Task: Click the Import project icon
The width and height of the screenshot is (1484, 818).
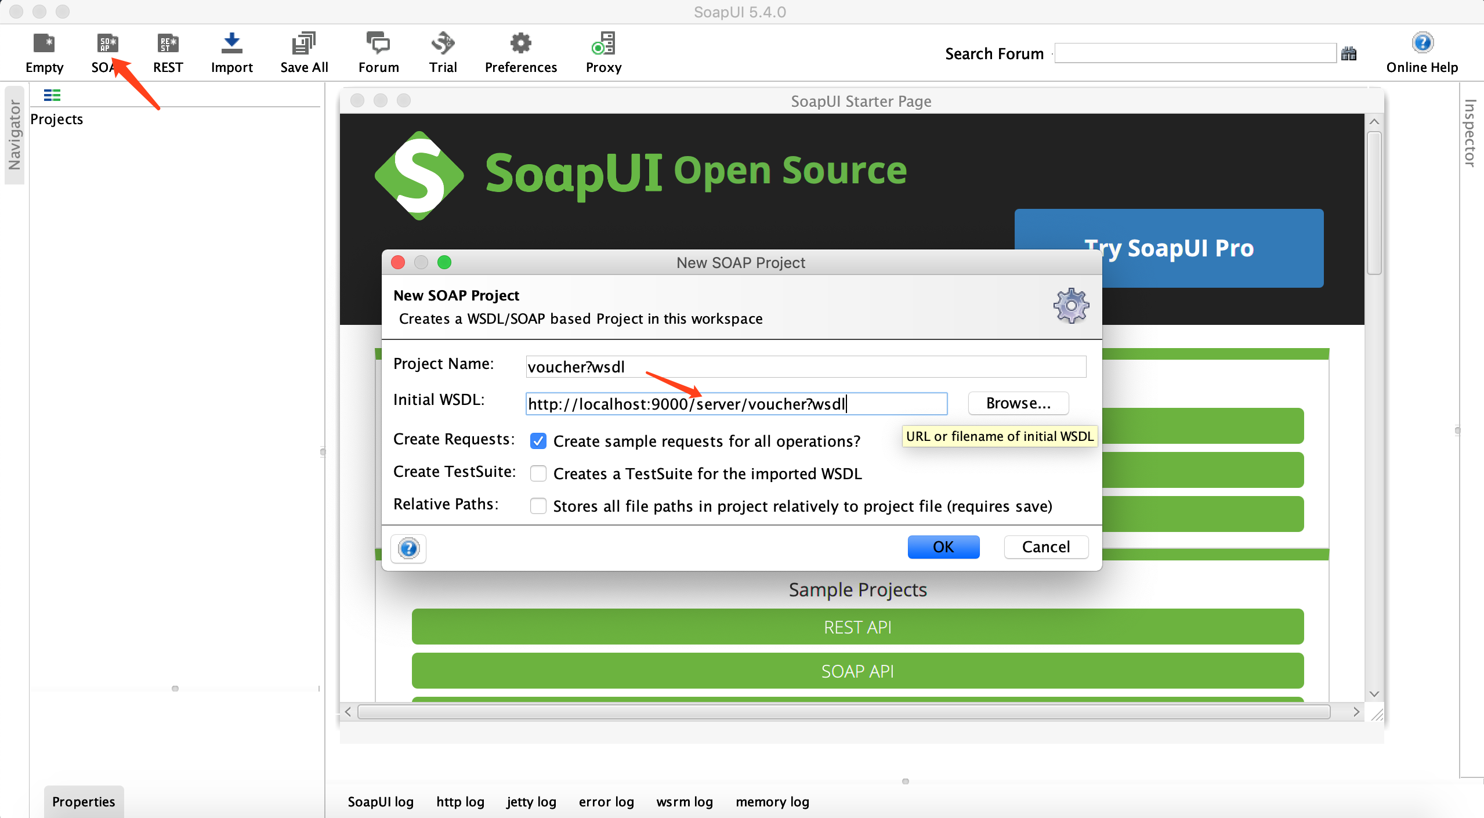Action: pos(231,44)
